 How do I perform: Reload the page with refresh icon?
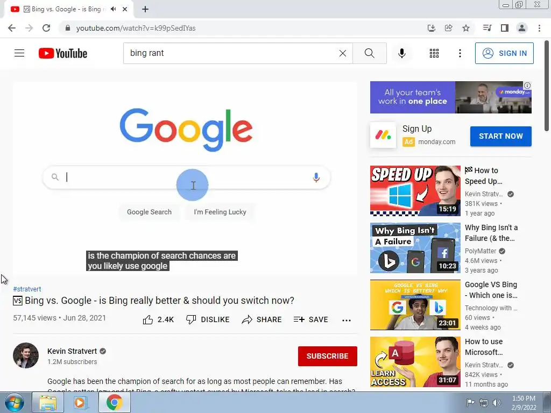(x=46, y=28)
